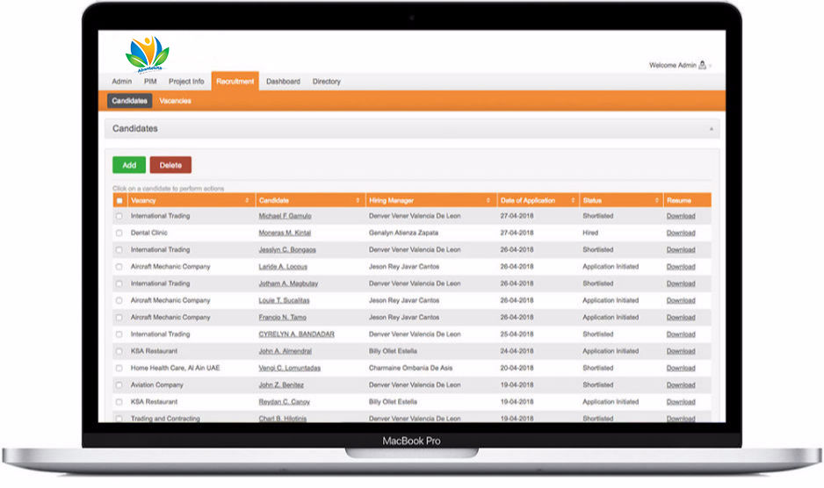Open the Directory menu item
This screenshot has width=824, height=488.
click(326, 82)
